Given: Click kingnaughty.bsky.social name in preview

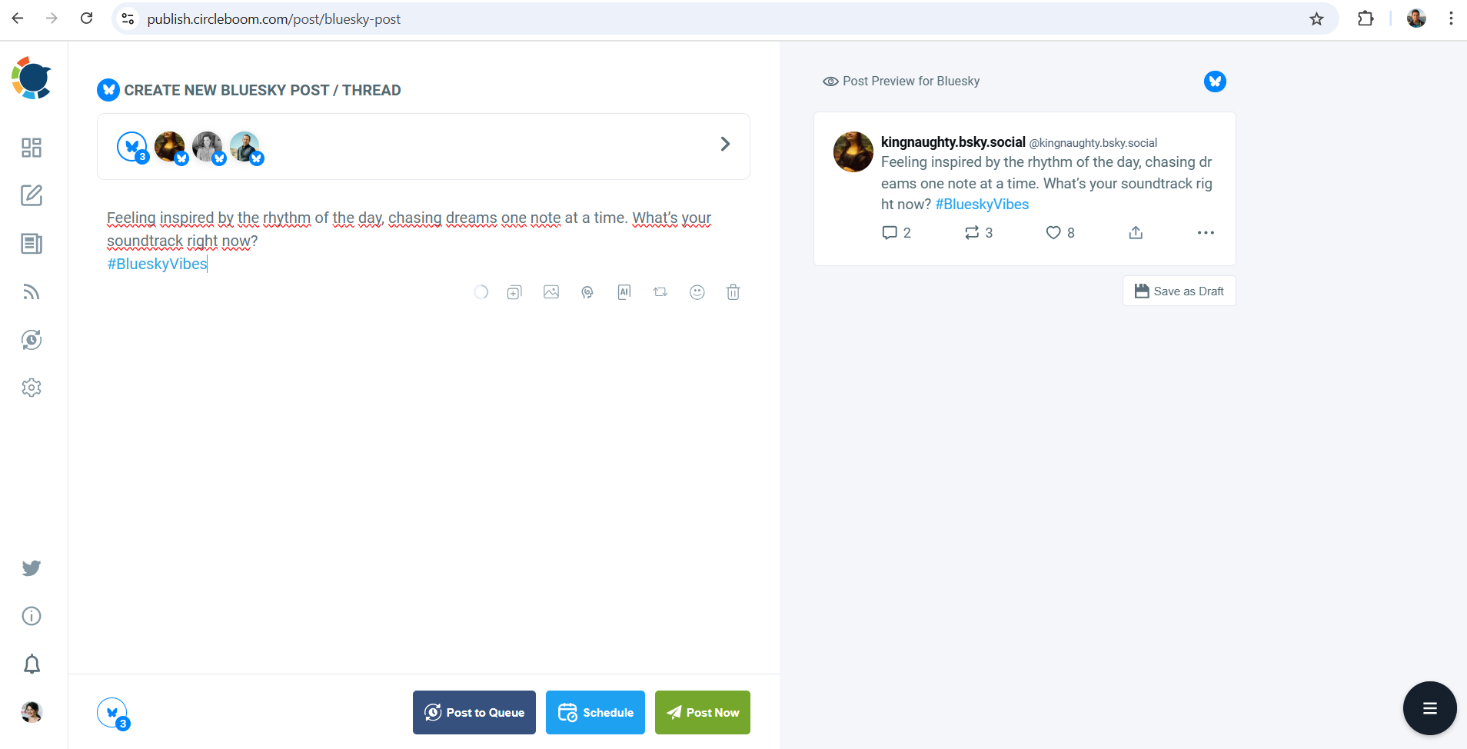Looking at the screenshot, I should pyautogui.click(x=953, y=142).
